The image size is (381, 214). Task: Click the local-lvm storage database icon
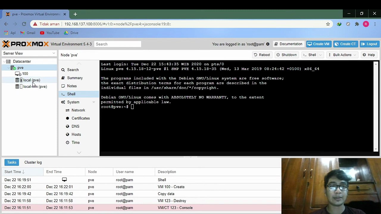[x=17, y=86]
